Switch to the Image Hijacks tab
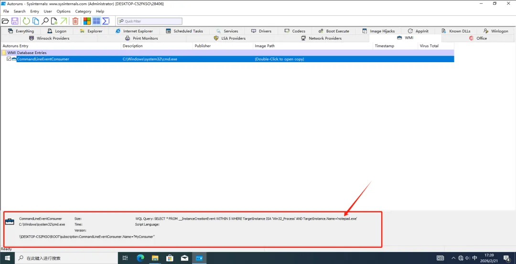Image resolution: width=516 pixels, height=264 pixels. coord(378,31)
